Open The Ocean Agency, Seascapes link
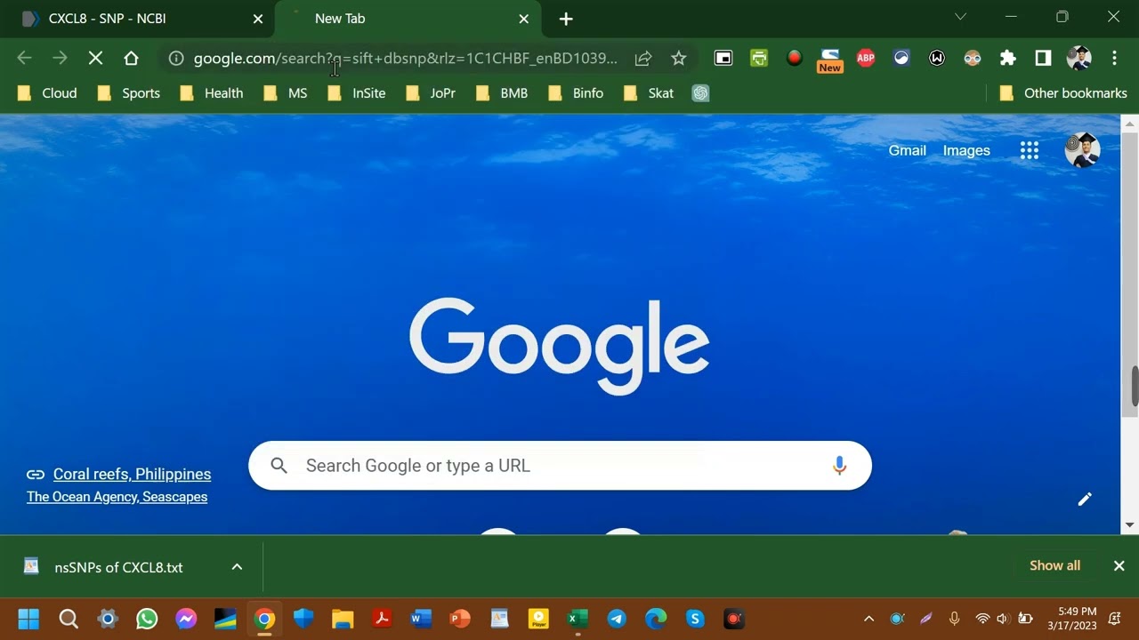The image size is (1139, 640). 117,497
